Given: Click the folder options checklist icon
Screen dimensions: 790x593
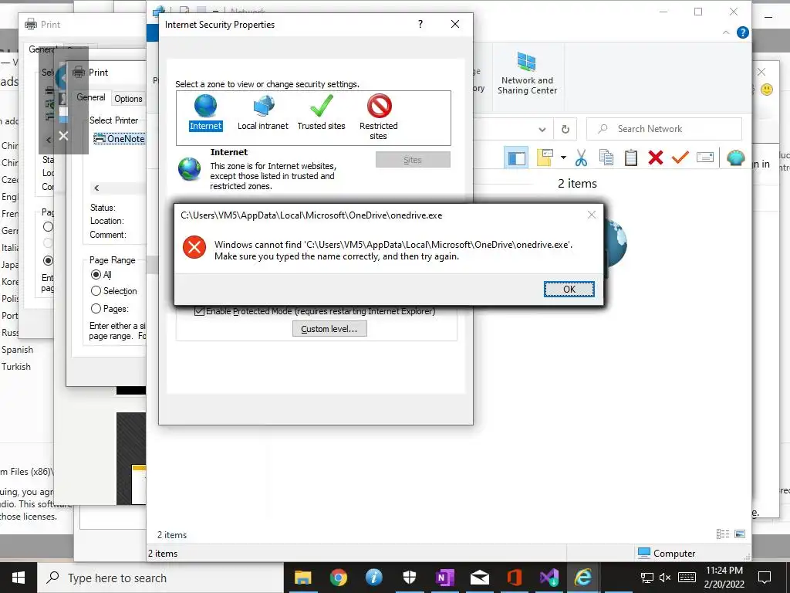Looking at the screenshot, I should 545,158.
